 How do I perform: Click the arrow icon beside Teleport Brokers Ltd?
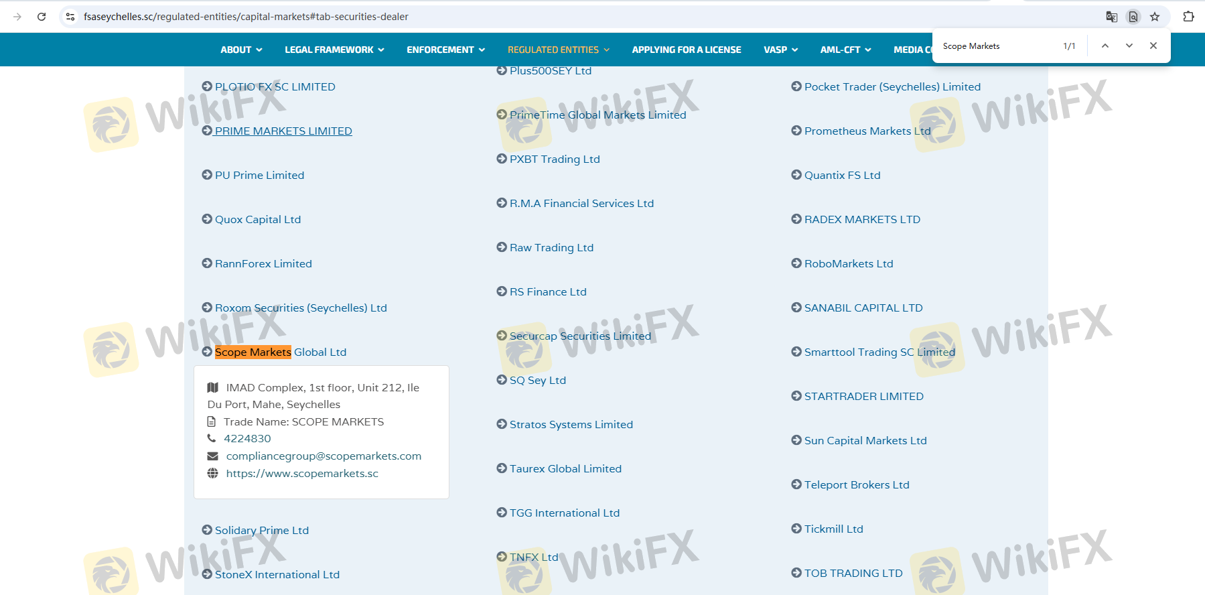click(796, 484)
